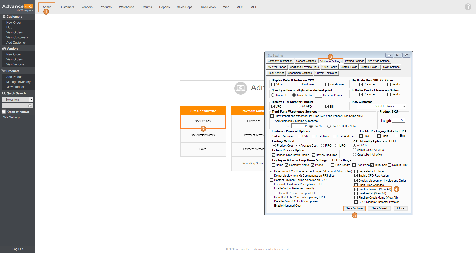Open the Select Item dropdown in Quick Search
The height and width of the screenshot is (253, 476).
[31, 100]
